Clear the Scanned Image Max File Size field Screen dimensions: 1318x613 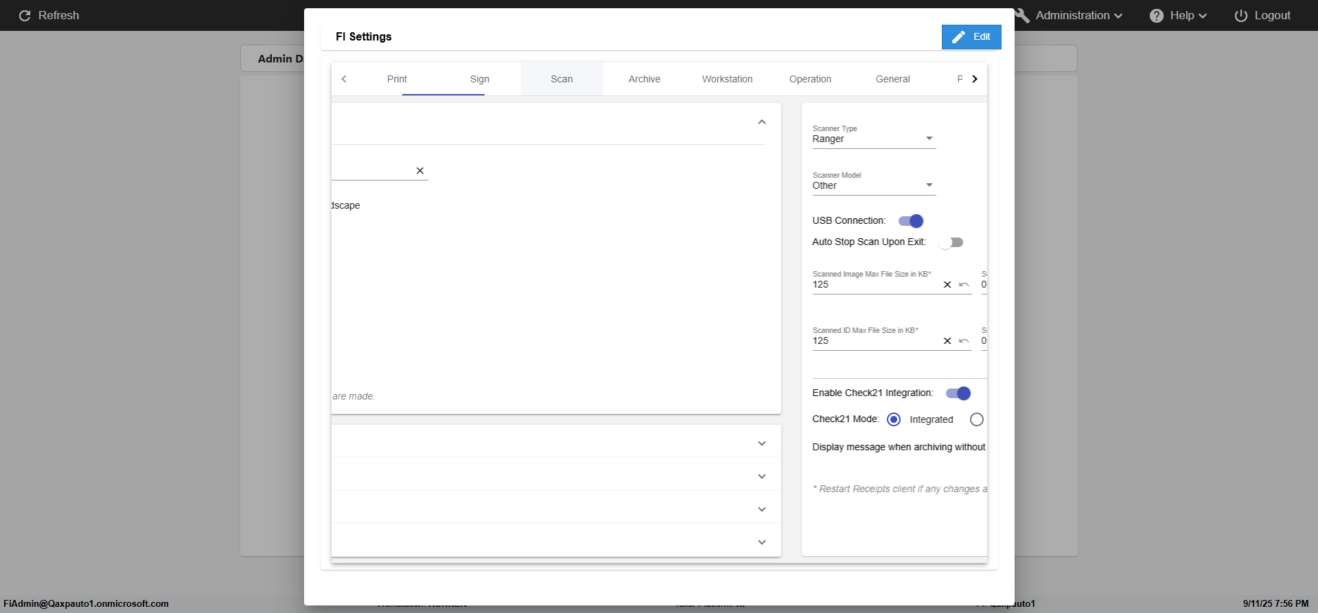point(947,285)
